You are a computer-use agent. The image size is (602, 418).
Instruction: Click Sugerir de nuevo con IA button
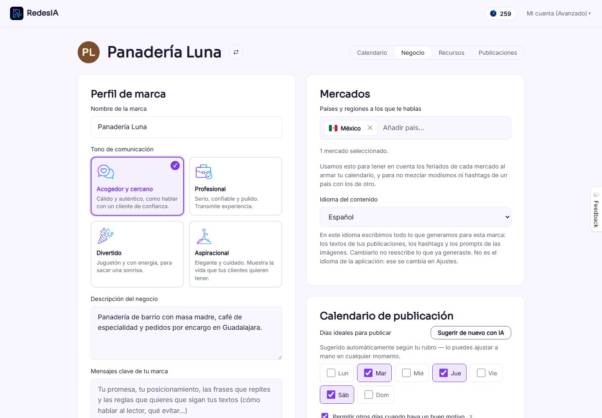tap(471, 333)
